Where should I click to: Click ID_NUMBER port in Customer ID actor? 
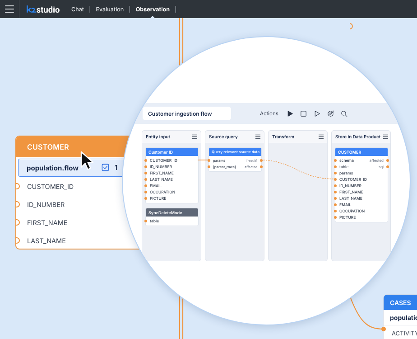click(x=146, y=167)
